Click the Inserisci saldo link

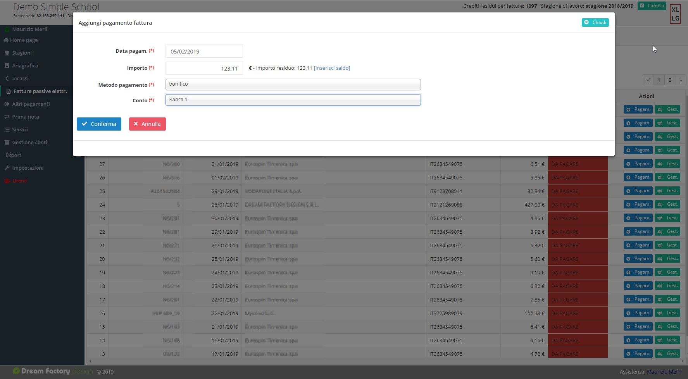(332, 68)
